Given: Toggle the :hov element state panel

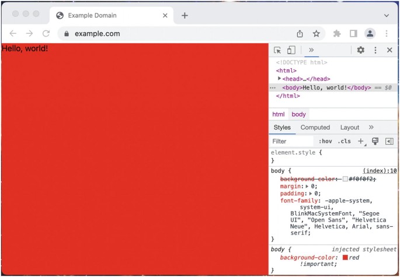Looking at the screenshot, I should [325, 141].
